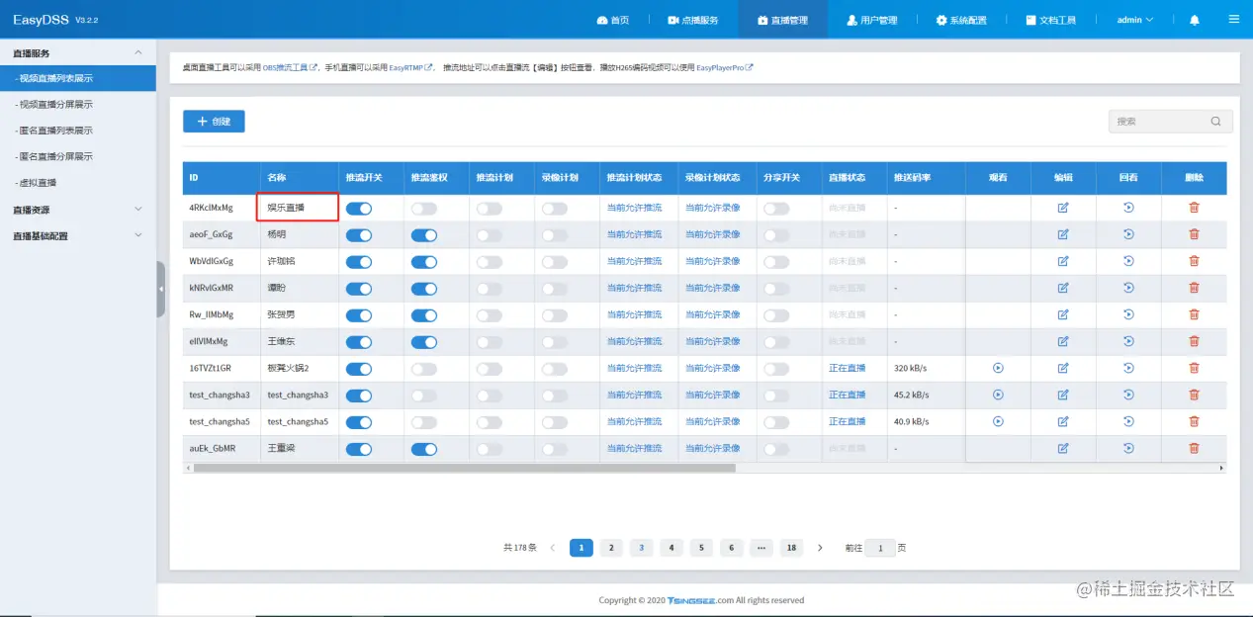Toggle recording plan for kNRvlGxMR
The image size is (1253, 617).
coord(555,289)
